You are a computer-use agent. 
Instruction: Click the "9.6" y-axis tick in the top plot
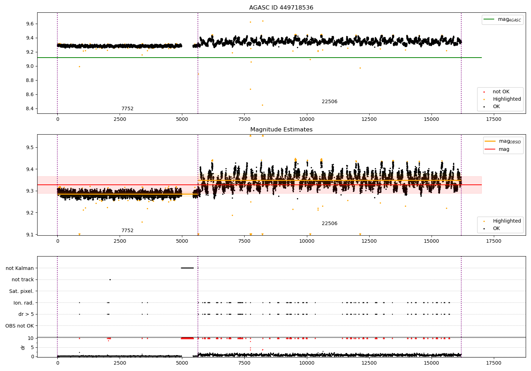[x=30, y=24]
